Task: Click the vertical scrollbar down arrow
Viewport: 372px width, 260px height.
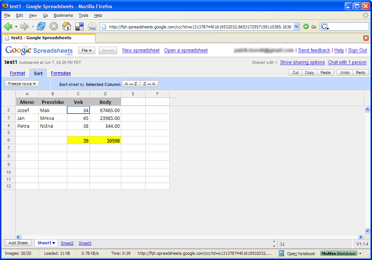Action: (367, 230)
